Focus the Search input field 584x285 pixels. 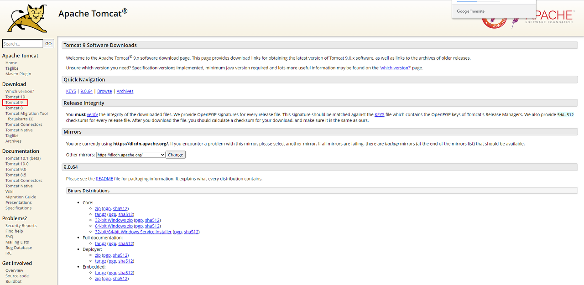click(23, 44)
